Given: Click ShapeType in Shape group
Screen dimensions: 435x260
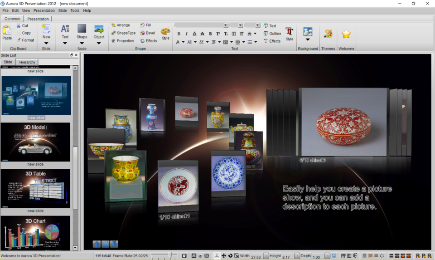Looking at the screenshot, I should point(123,33).
